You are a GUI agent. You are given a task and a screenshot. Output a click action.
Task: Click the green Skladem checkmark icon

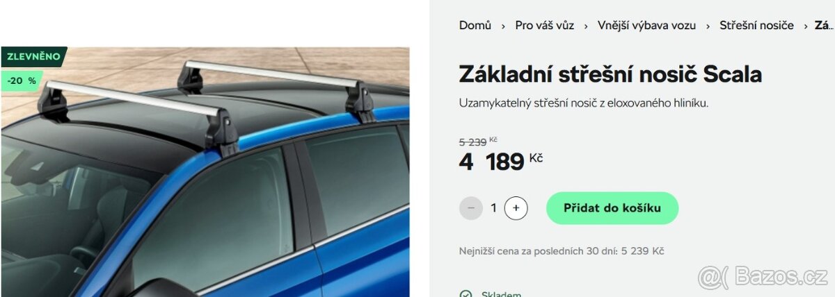click(x=466, y=294)
